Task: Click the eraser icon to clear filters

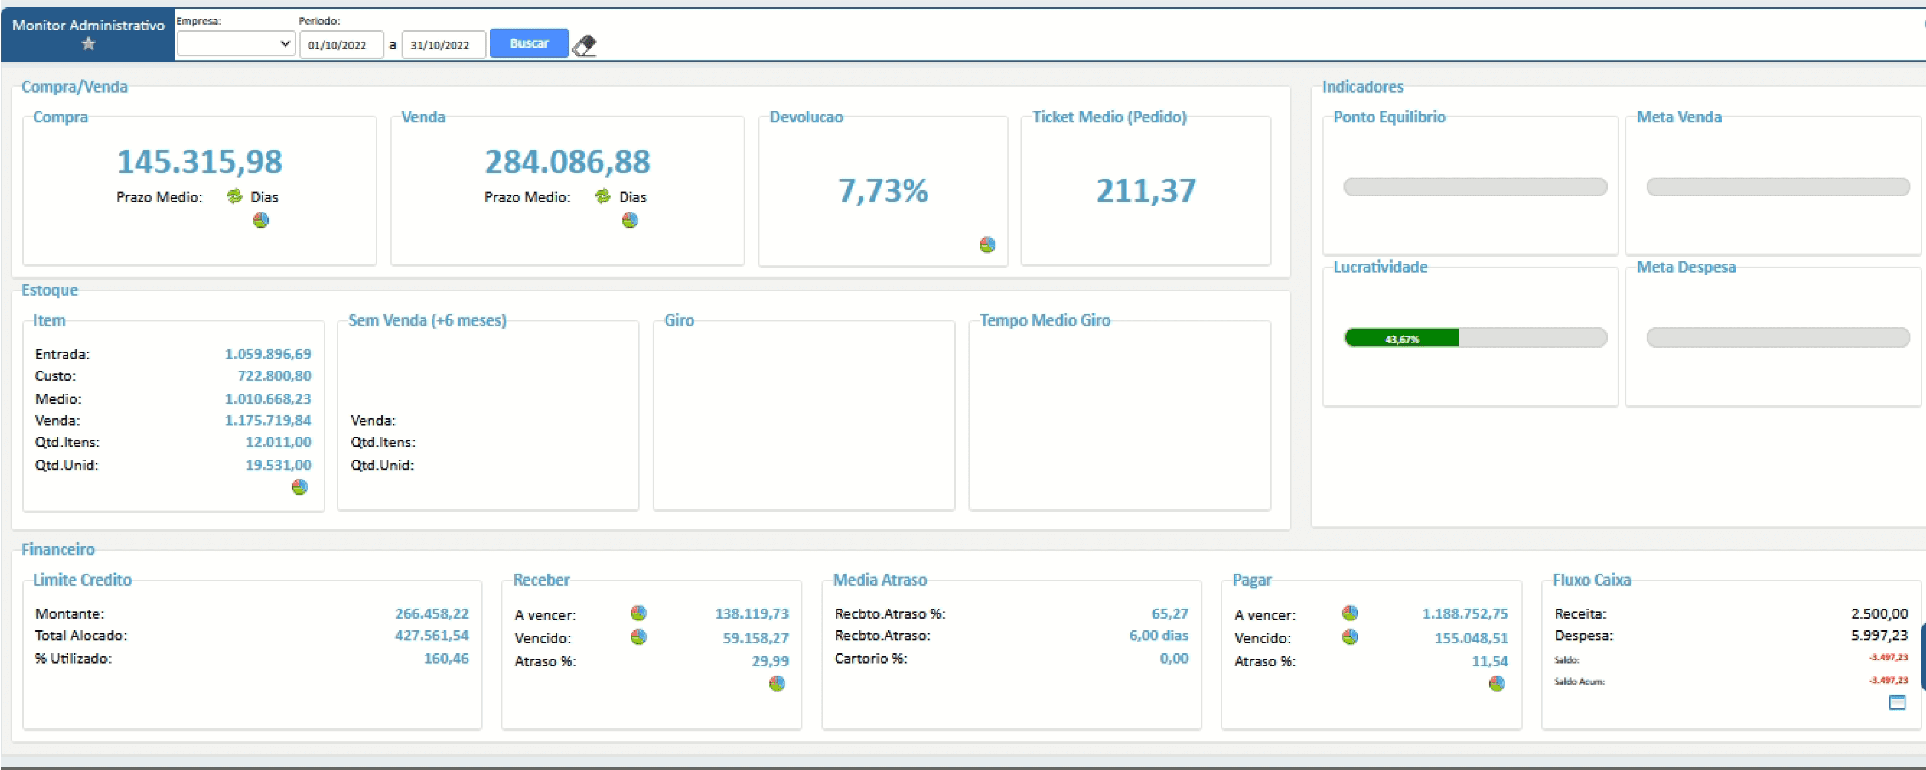Action: click(x=584, y=45)
